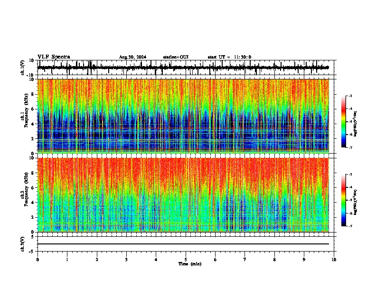Click the ch.3(V) axis label
Viewport: 376px width, 291px height.
pyautogui.click(x=23, y=244)
